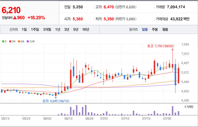Click the 06/13 date axis label

(68, 119)
